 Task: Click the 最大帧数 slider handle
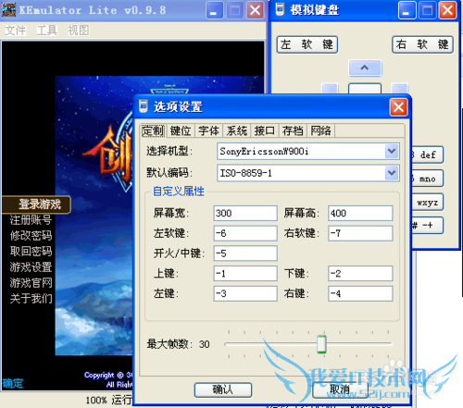(321, 344)
